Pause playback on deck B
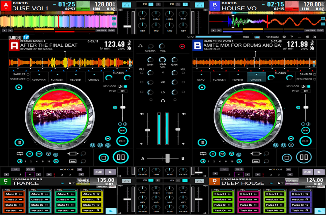The width and height of the screenshot is (326, 215). pyautogui.click(x=304, y=157)
